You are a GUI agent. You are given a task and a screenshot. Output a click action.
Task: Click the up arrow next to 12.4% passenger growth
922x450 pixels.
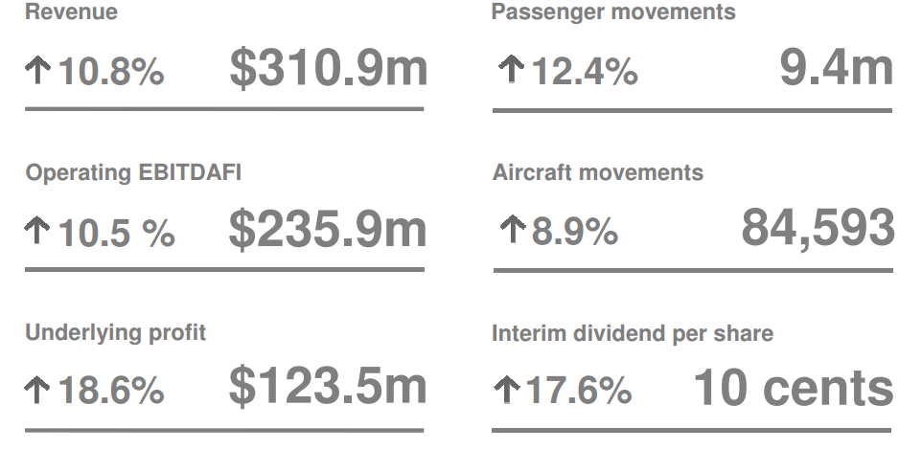pos(512,69)
